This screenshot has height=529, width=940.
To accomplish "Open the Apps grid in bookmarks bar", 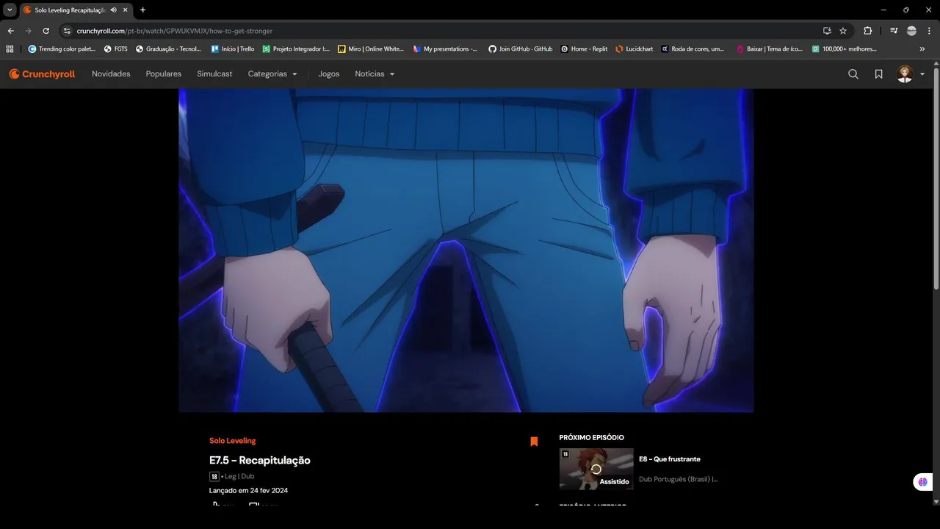I will 10,49.
